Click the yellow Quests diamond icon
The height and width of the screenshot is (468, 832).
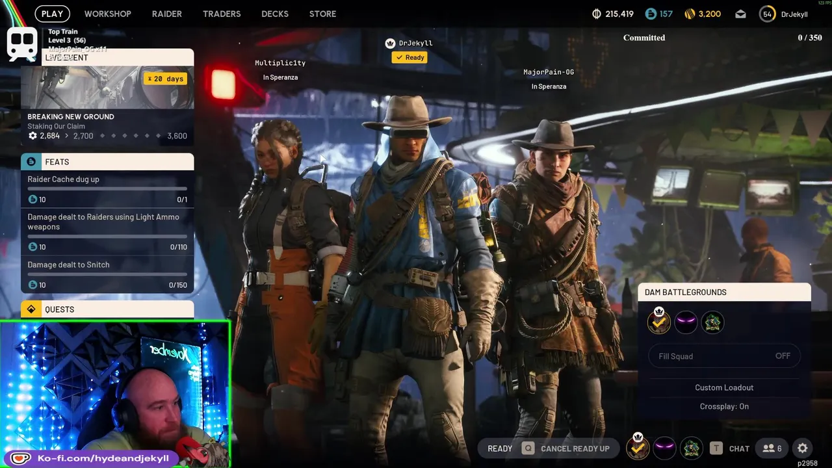(31, 309)
